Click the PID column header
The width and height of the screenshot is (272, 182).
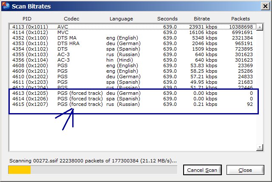click(27, 19)
